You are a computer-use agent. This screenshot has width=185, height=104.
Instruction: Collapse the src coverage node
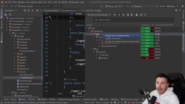91,49
